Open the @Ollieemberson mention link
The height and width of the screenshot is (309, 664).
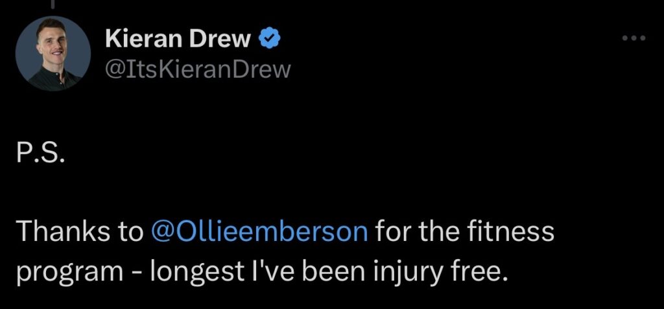click(259, 232)
